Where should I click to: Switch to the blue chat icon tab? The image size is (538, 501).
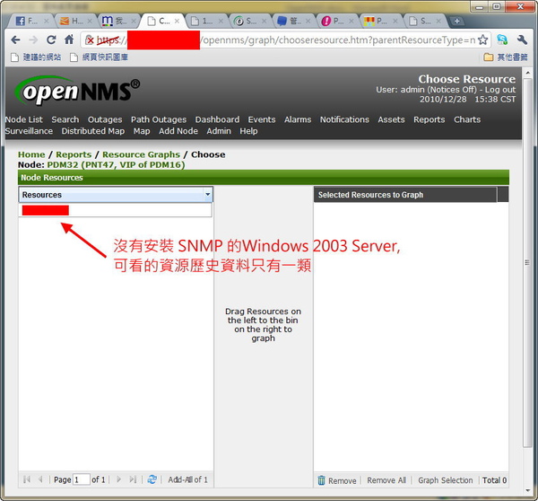pos(292,22)
